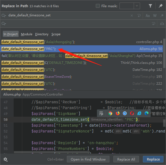The image size is (166, 165).
Task: Select the DateTime.php 195 result row
Action: coord(82,77)
